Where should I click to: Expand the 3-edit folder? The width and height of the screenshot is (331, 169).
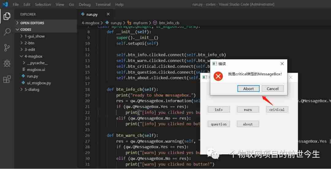46,50
